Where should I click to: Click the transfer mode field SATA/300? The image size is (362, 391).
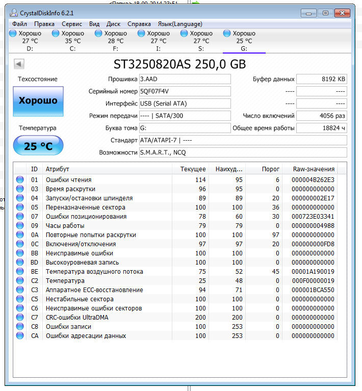[x=185, y=116]
